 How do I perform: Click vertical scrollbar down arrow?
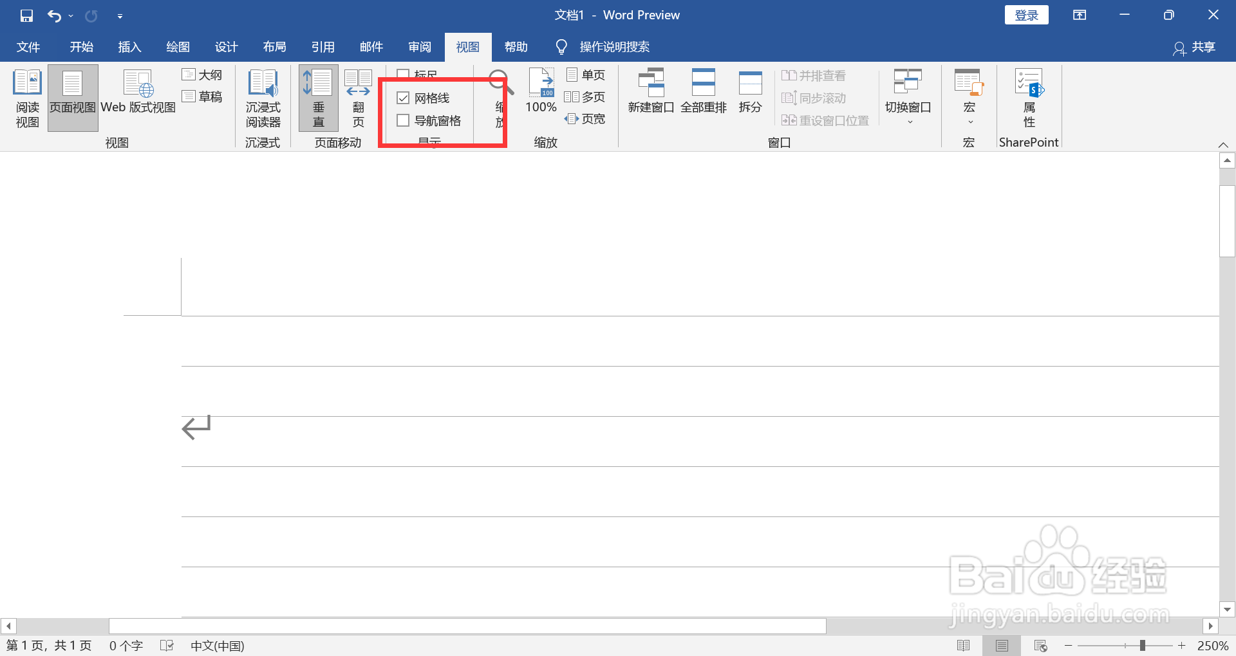[1227, 609]
